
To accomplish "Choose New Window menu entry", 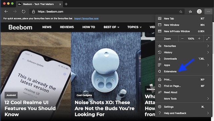I will coord(184,25).
